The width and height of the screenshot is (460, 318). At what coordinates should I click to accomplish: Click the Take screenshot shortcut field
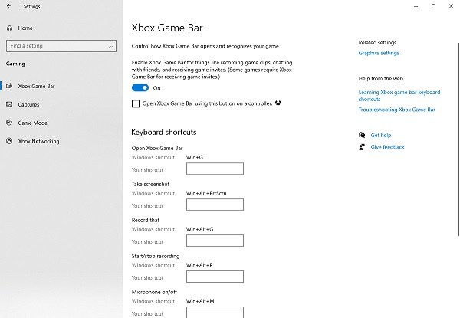click(x=215, y=205)
